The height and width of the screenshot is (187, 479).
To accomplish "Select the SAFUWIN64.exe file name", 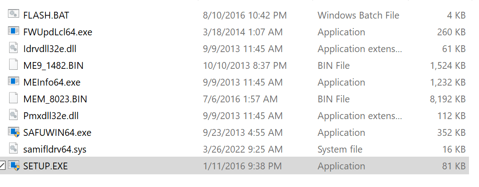I will click(57, 133).
